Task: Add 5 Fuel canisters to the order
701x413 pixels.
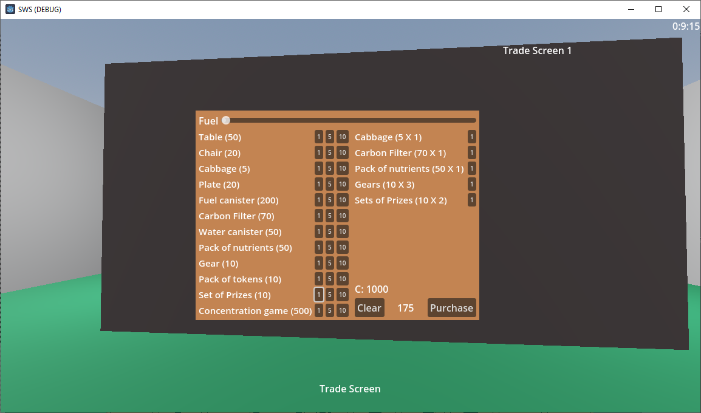Action: pyautogui.click(x=329, y=200)
